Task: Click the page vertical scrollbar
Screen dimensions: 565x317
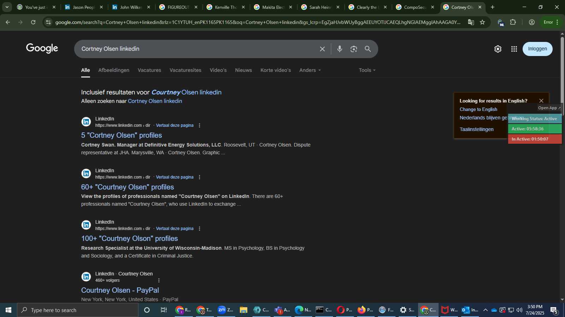Action: coord(562,76)
